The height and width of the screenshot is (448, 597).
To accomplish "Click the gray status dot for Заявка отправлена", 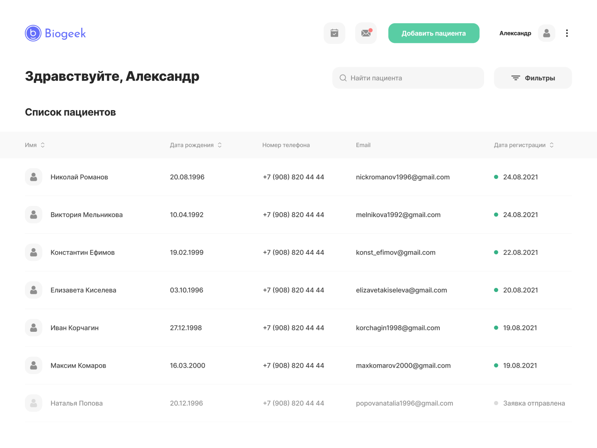I will pyautogui.click(x=496, y=403).
